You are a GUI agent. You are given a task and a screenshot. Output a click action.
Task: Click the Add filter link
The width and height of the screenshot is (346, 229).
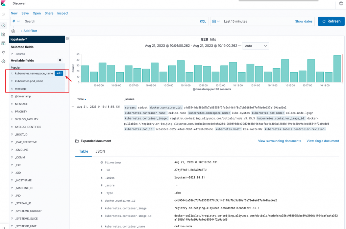coord(29,31)
